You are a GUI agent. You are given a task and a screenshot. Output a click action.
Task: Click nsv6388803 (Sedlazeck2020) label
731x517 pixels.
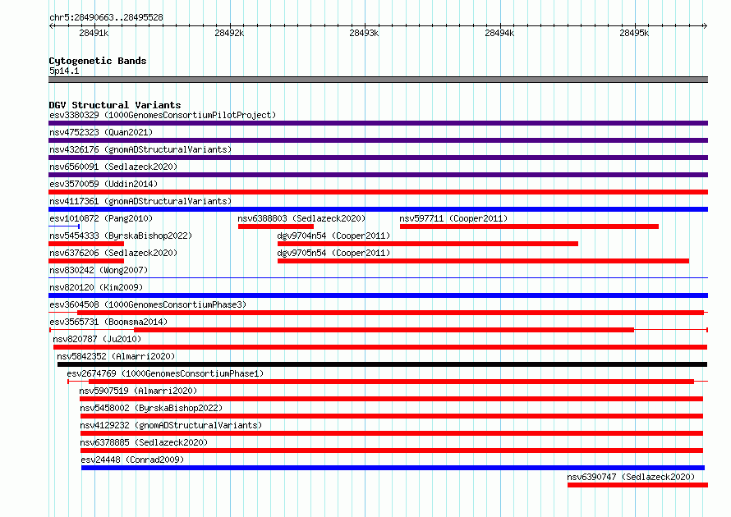[301, 218]
